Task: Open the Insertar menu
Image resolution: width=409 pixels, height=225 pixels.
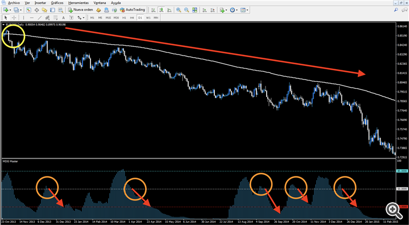Action: tap(40, 3)
